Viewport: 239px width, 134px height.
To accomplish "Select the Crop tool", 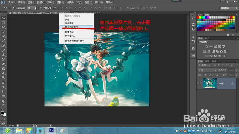I will tap(3, 36).
